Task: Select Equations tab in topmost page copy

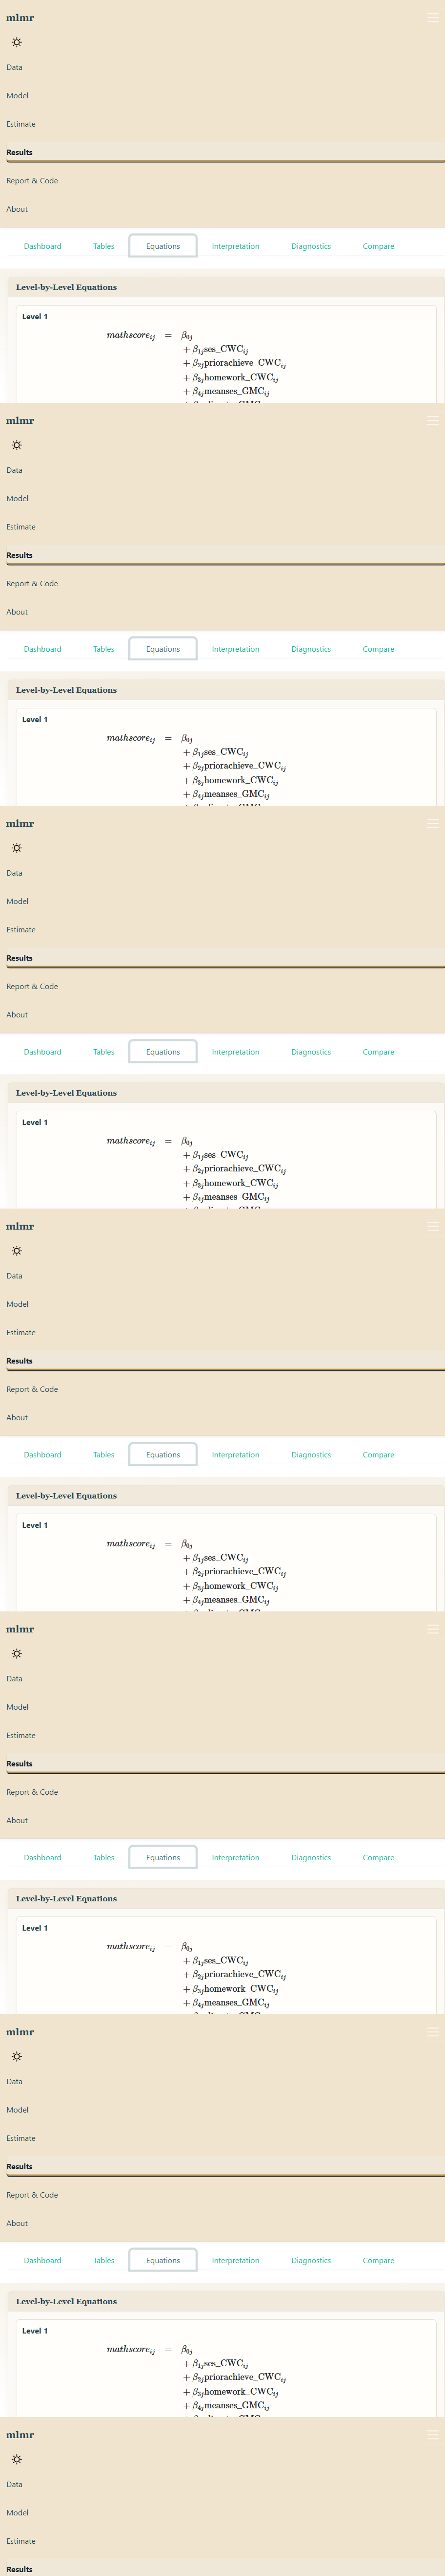Action: [162, 246]
